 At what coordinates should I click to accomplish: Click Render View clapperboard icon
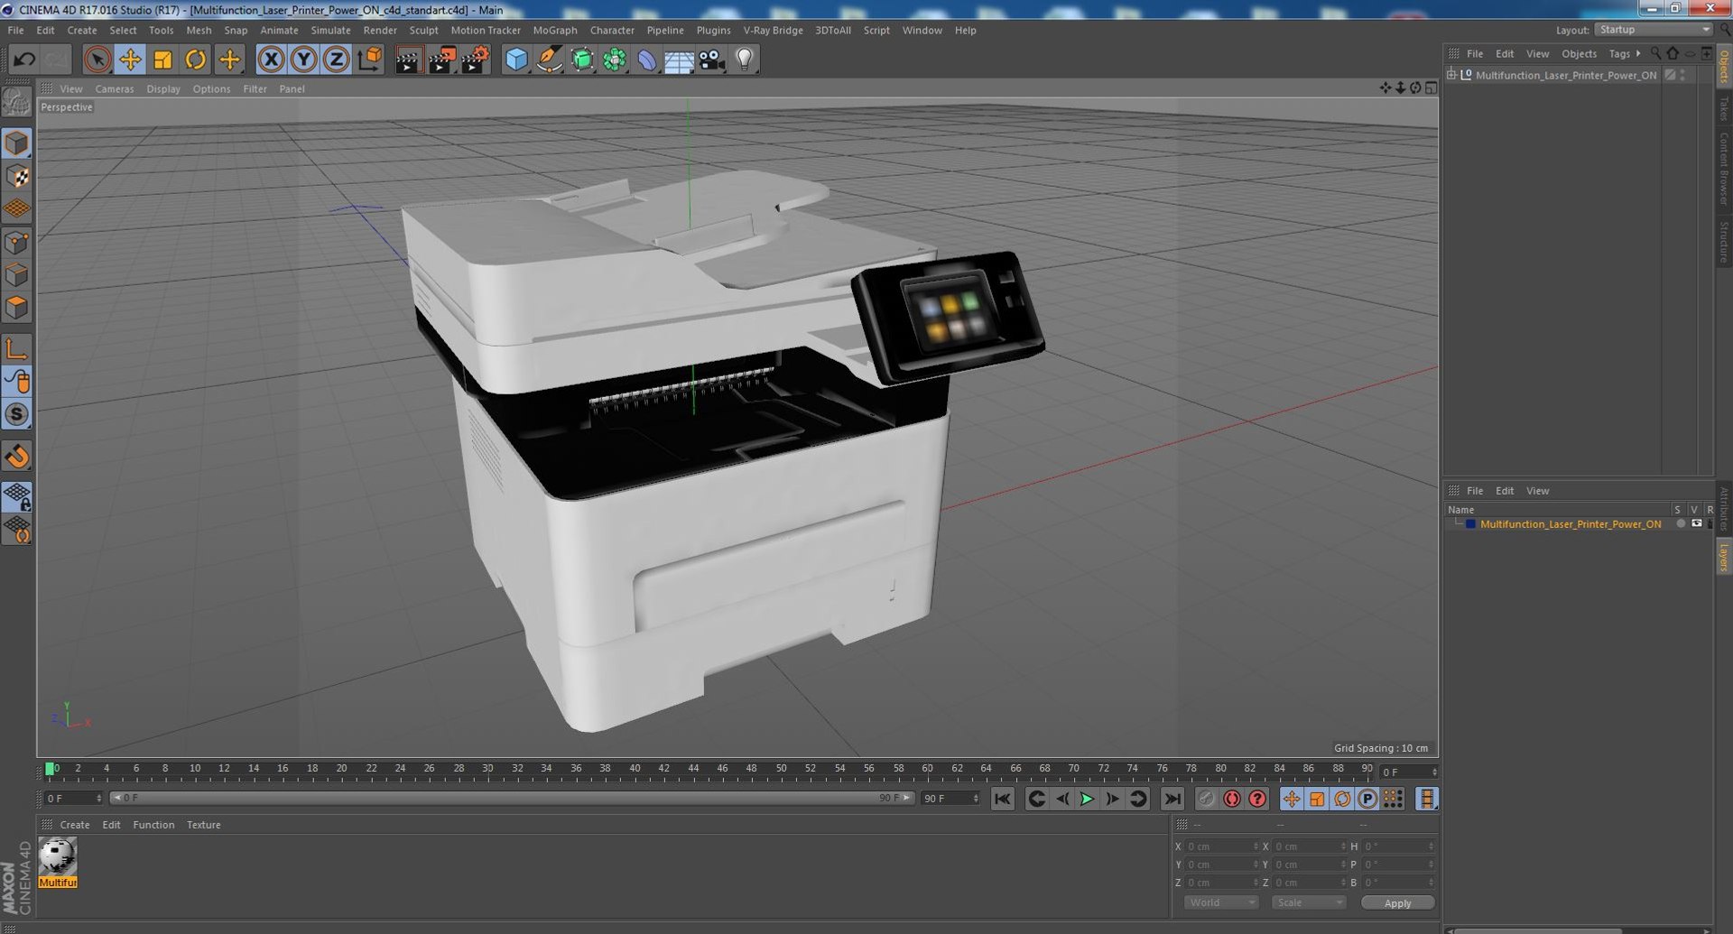408,60
